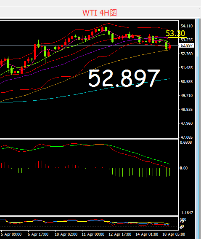Image resolution: width=201 pixels, height=239 pixels.
Task: Select the 12 Apr 17:00 time label
Action: [x=120, y=234]
